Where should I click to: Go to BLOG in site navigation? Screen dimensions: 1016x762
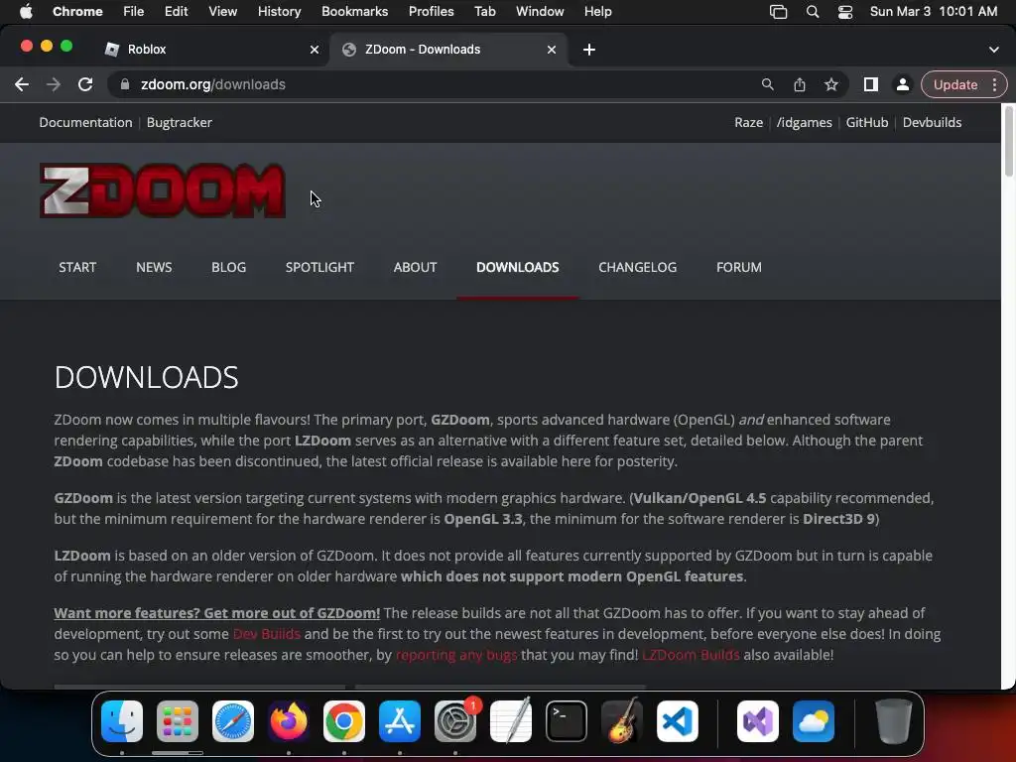[229, 267]
